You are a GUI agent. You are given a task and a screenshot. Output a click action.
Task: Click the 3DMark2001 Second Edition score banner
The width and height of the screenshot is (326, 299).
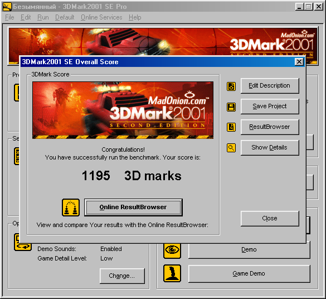coord(123,110)
